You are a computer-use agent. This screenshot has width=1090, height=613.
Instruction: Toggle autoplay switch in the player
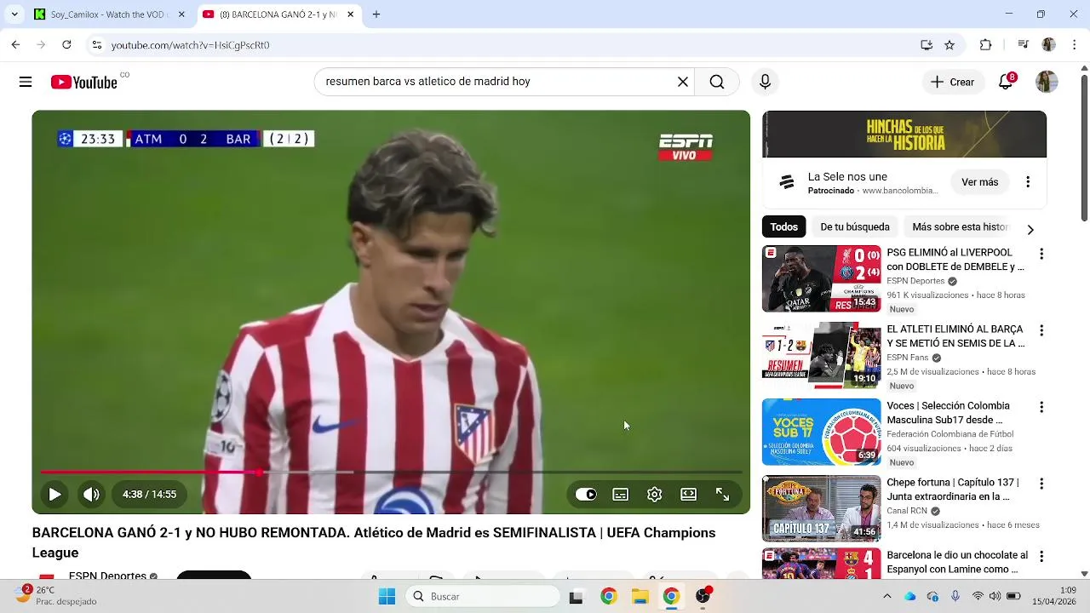pyautogui.click(x=586, y=494)
